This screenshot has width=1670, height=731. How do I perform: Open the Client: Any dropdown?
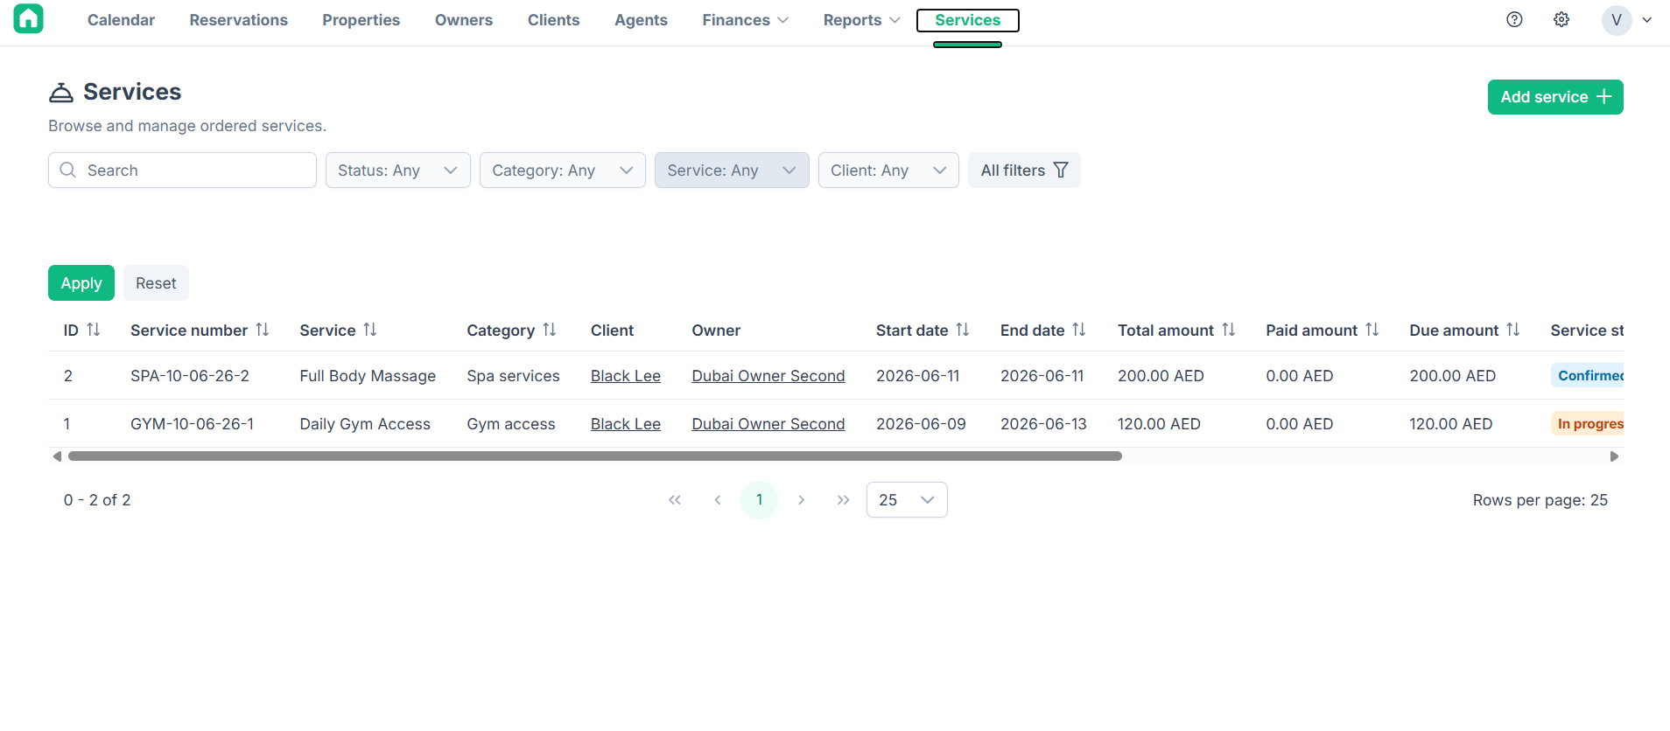click(888, 171)
